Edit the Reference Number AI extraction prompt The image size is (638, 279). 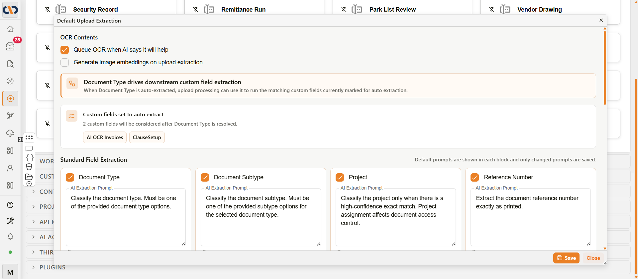tap(531, 217)
